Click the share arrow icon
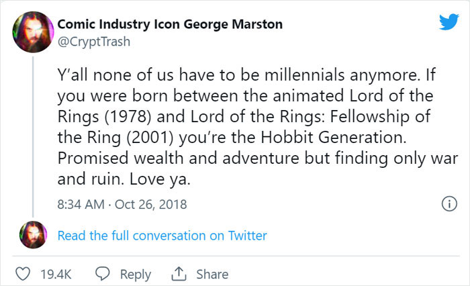The height and width of the screenshot is (286, 470). click(x=179, y=274)
